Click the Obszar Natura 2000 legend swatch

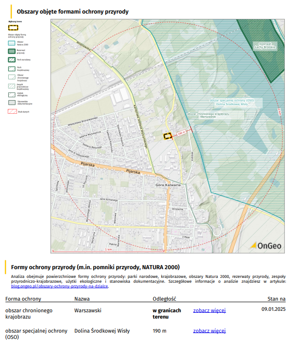(12, 43)
